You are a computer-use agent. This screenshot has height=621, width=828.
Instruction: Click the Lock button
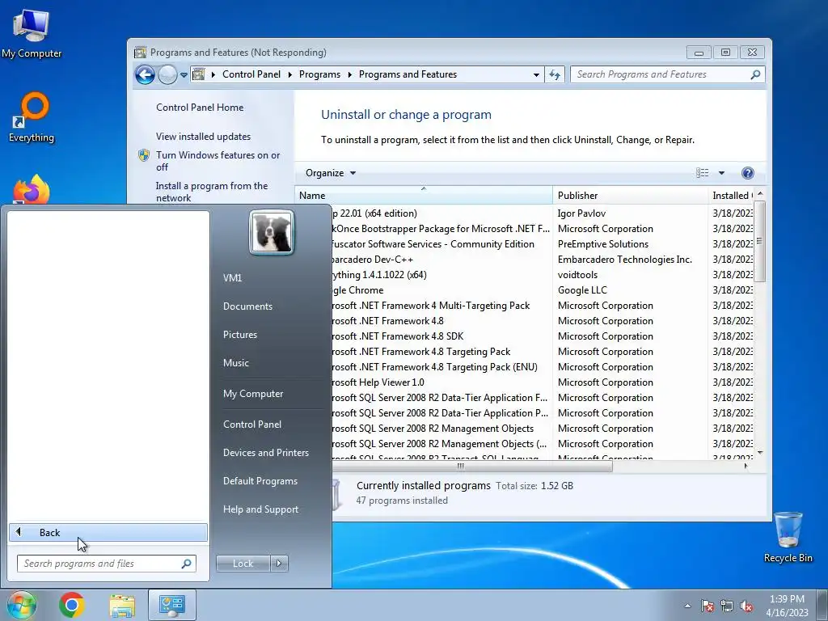coord(243,564)
